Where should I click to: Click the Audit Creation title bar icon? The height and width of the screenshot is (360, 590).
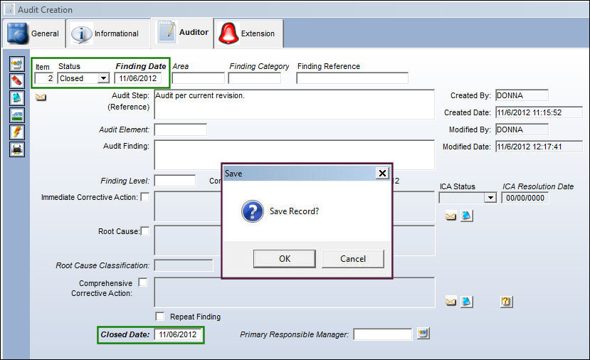9,9
